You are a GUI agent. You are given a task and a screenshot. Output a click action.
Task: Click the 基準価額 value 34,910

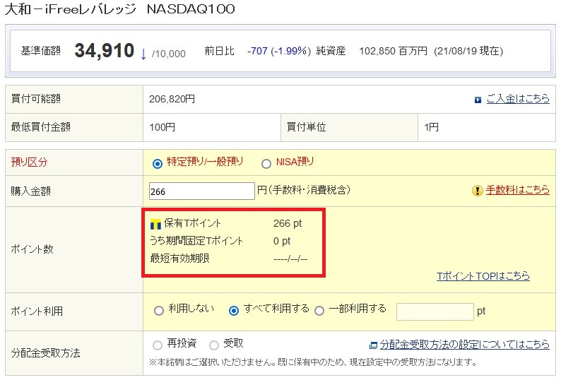point(104,50)
